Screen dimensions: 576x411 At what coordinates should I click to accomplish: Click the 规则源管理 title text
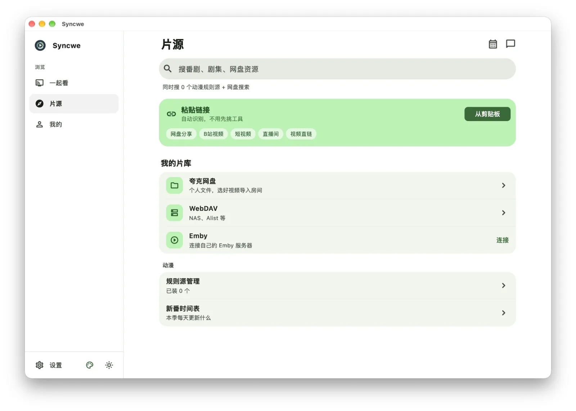point(183,281)
